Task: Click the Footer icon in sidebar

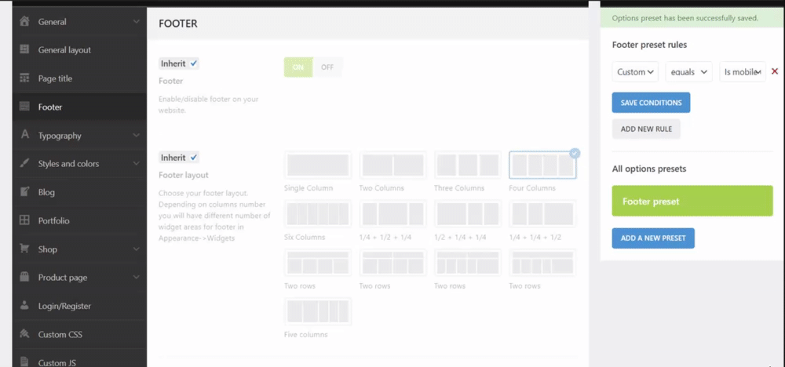Action: [24, 107]
